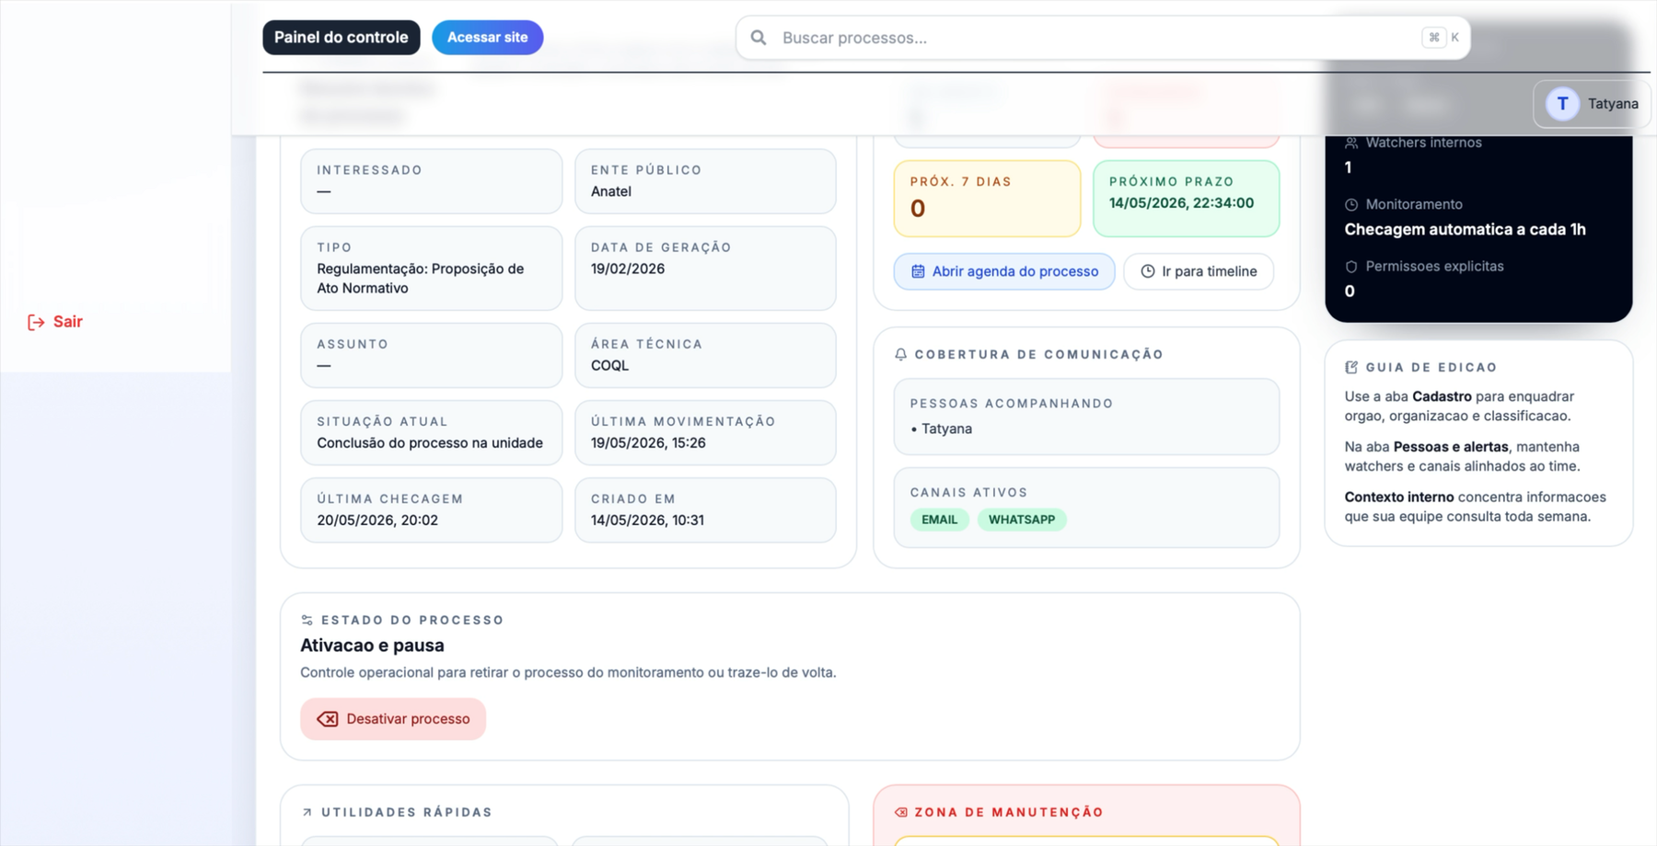The height and width of the screenshot is (846, 1657).
Task: Click the Ente Público value Anatel
Action: [x=611, y=191]
